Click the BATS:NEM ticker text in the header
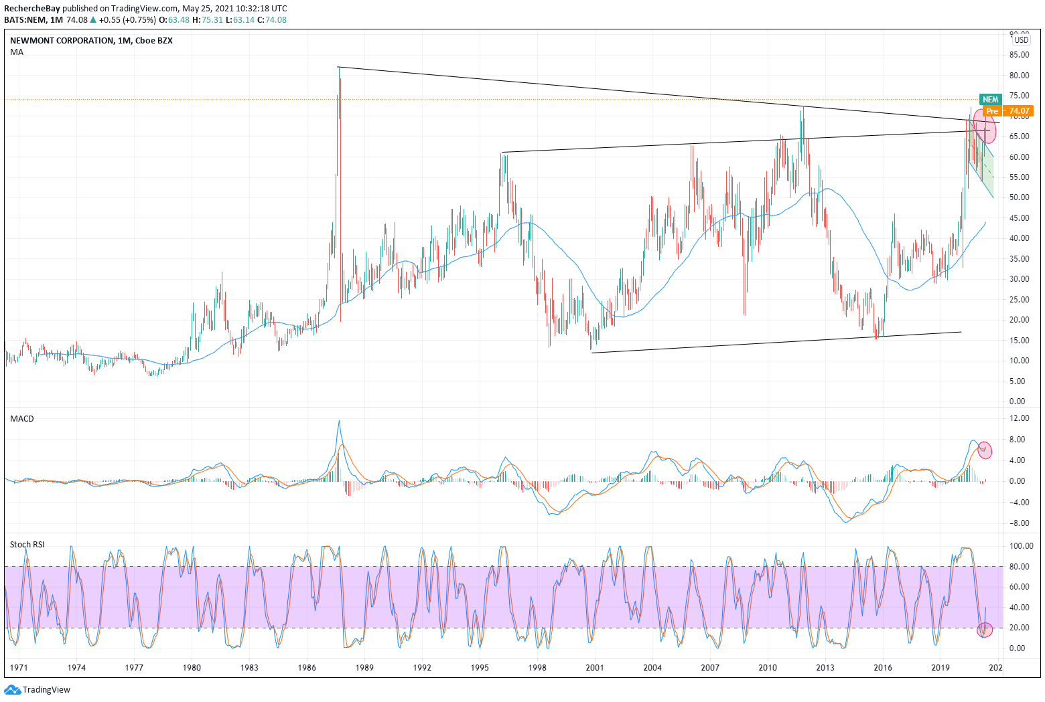 point(24,19)
